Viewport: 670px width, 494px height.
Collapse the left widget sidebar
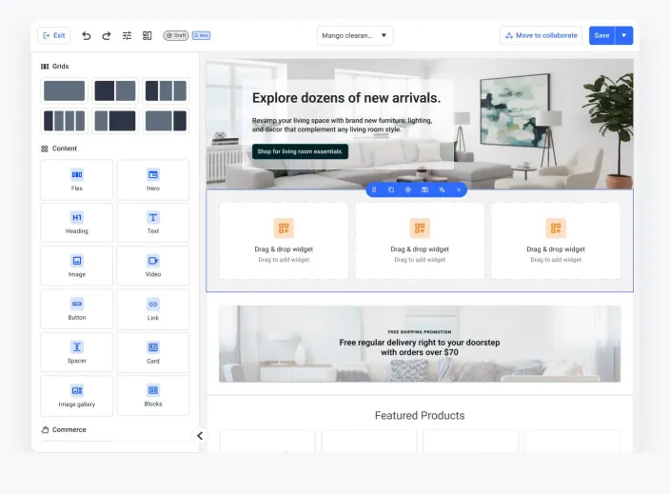point(200,436)
